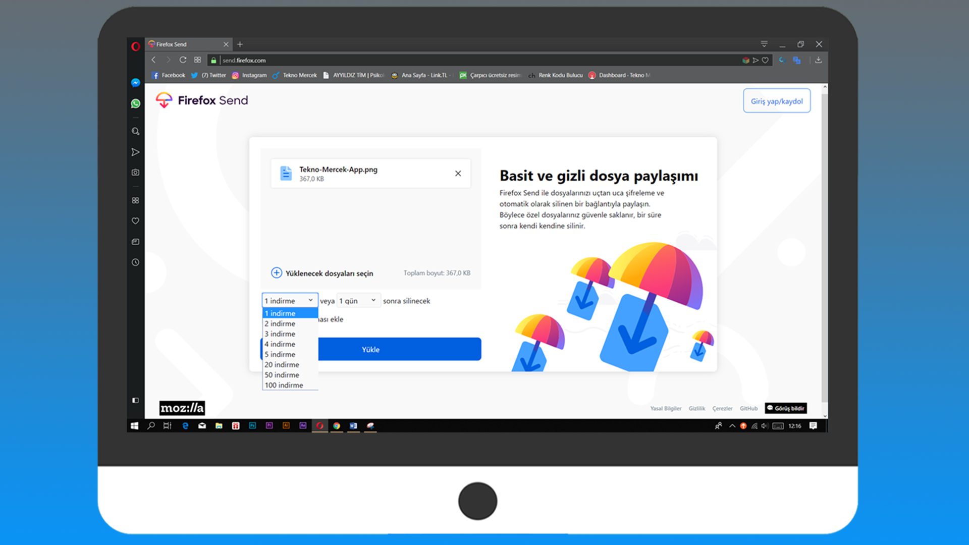Open Windows taskbar search
This screenshot has width=969, height=545.
[151, 426]
